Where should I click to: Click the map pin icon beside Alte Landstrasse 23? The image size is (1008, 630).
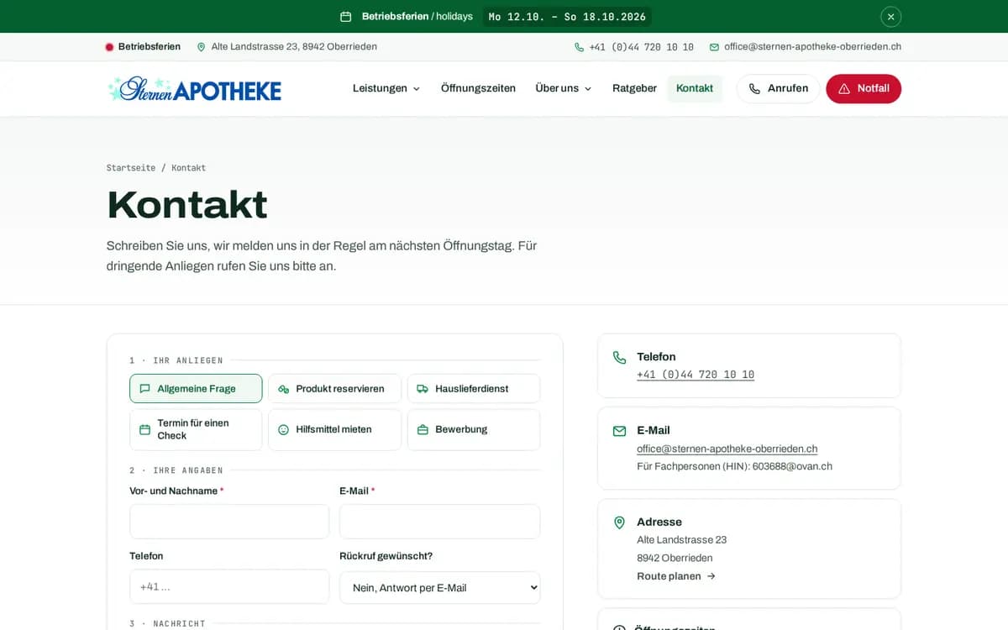tap(201, 47)
